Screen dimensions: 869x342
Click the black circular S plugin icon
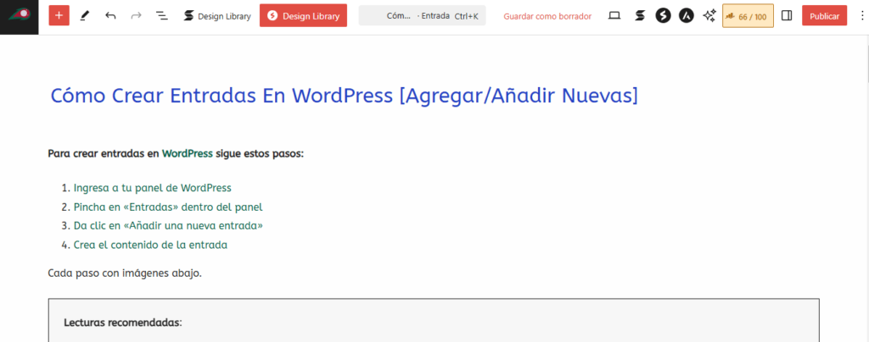[663, 16]
